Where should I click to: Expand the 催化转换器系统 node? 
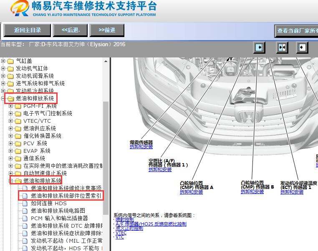tap(10, 136)
